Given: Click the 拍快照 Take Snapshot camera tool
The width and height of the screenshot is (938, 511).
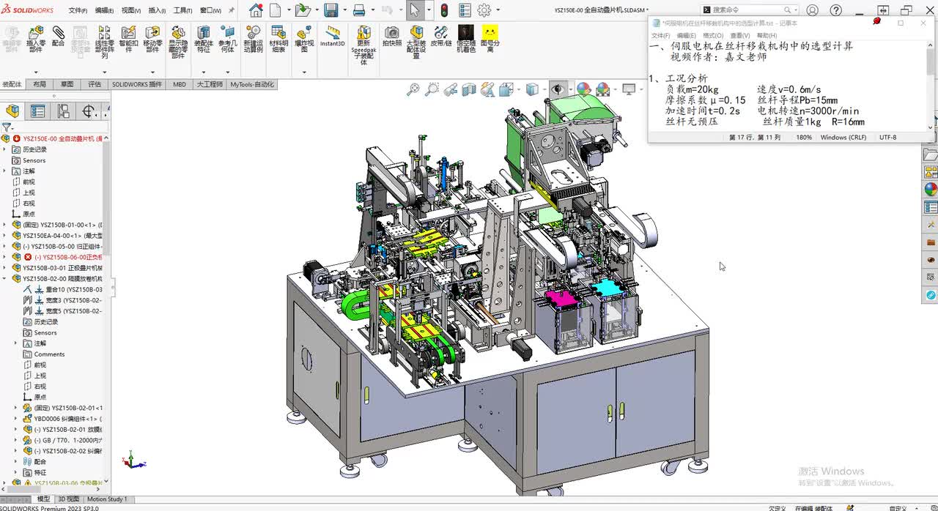Looking at the screenshot, I should click(392, 37).
